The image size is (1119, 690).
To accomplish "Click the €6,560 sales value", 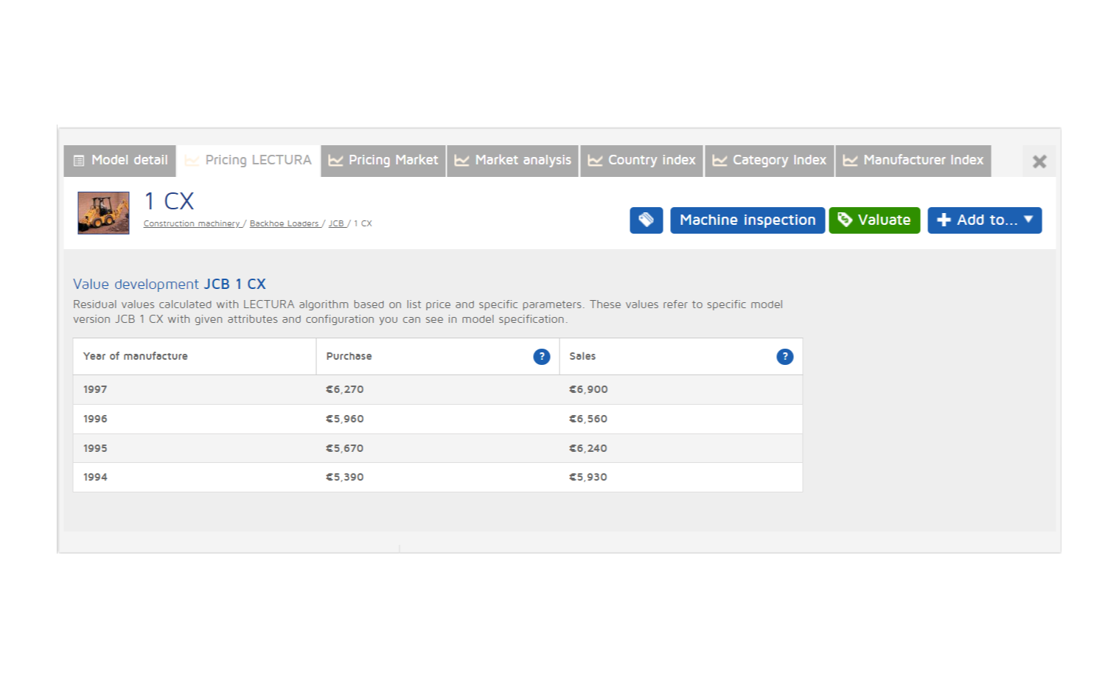I will (588, 419).
